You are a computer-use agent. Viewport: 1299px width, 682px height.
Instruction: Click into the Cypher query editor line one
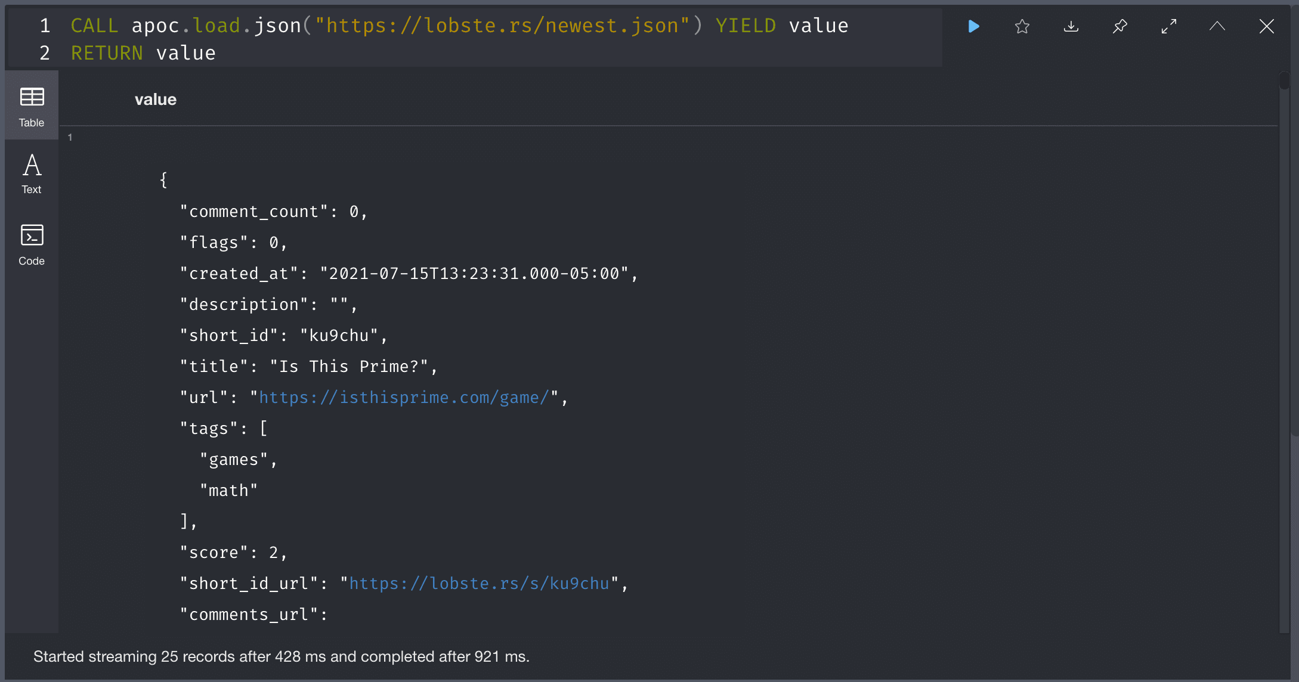(459, 26)
